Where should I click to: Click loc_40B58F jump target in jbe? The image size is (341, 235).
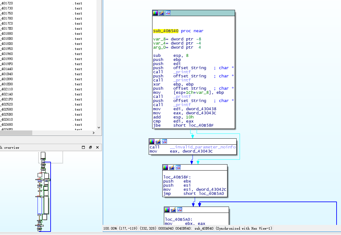201,125
